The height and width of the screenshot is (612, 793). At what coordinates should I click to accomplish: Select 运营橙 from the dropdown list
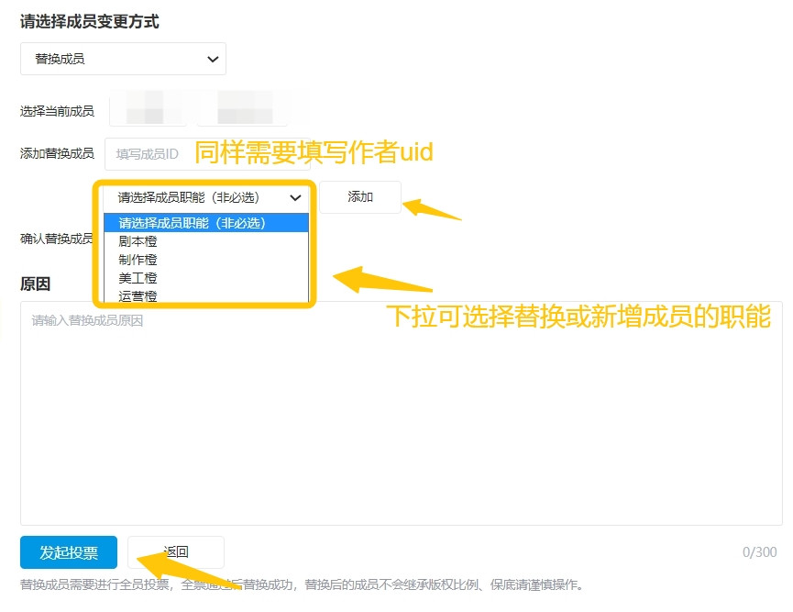138,295
